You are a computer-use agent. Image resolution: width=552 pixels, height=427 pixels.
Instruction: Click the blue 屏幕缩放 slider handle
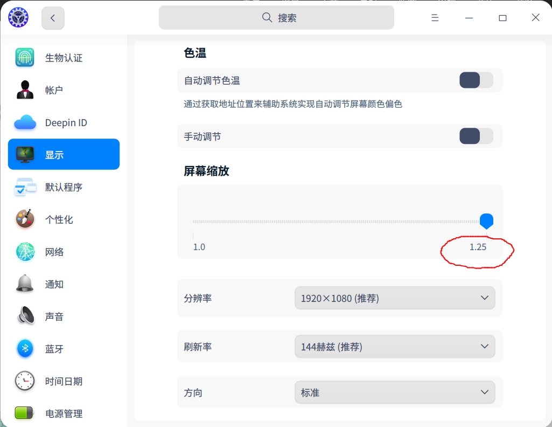click(x=486, y=221)
